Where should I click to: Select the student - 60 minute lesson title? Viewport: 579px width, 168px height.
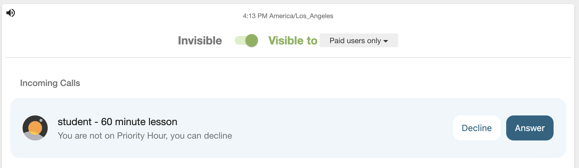pyautogui.click(x=117, y=122)
